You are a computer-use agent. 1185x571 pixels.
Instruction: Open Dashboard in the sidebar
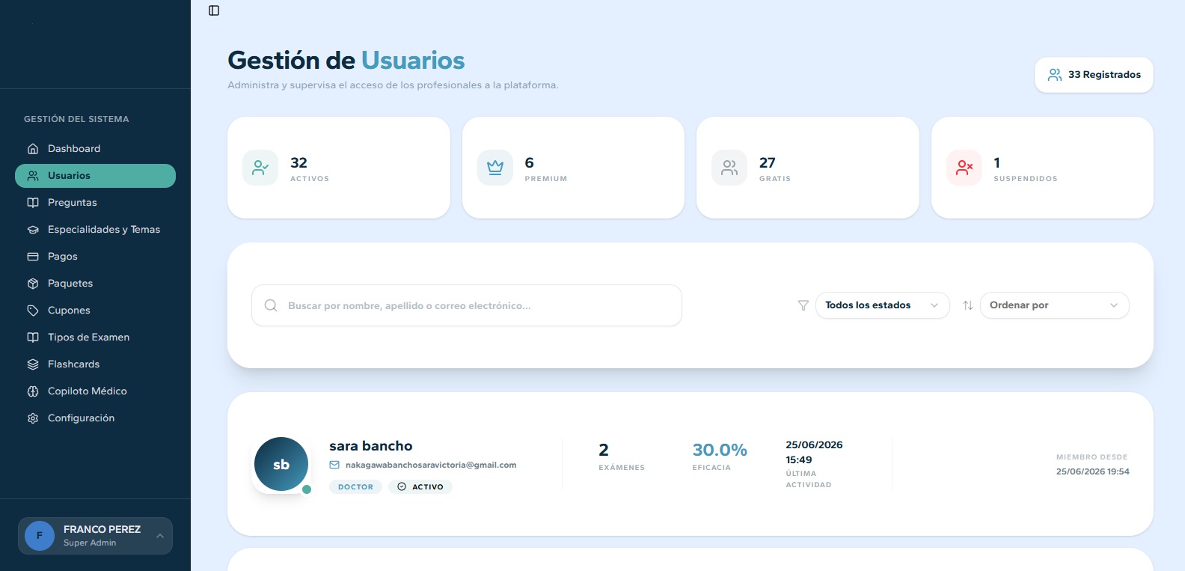(95, 149)
